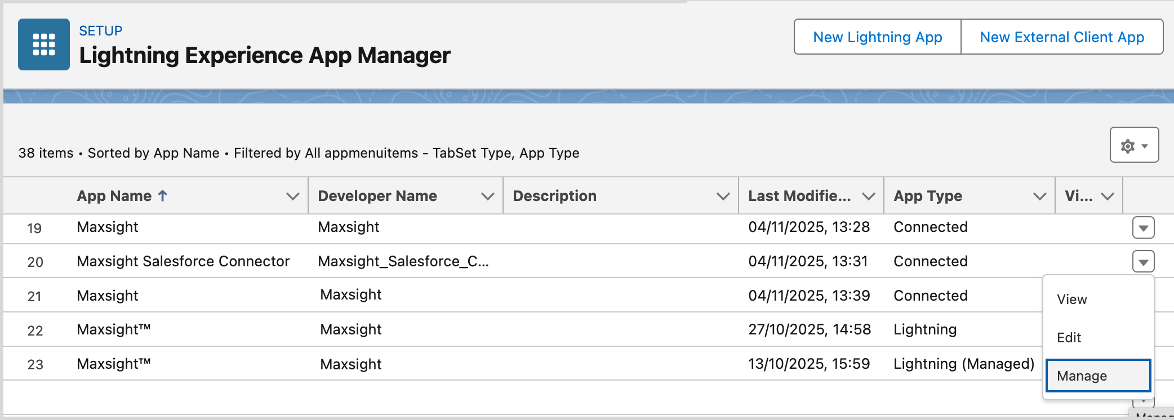Click Connected app type in row 20
The height and width of the screenshot is (420, 1174).
pos(931,261)
